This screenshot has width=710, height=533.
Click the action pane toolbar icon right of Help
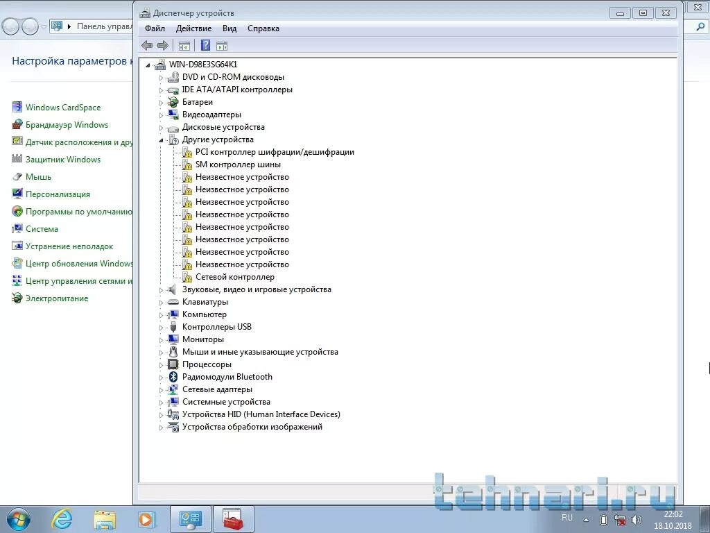coord(222,45)
